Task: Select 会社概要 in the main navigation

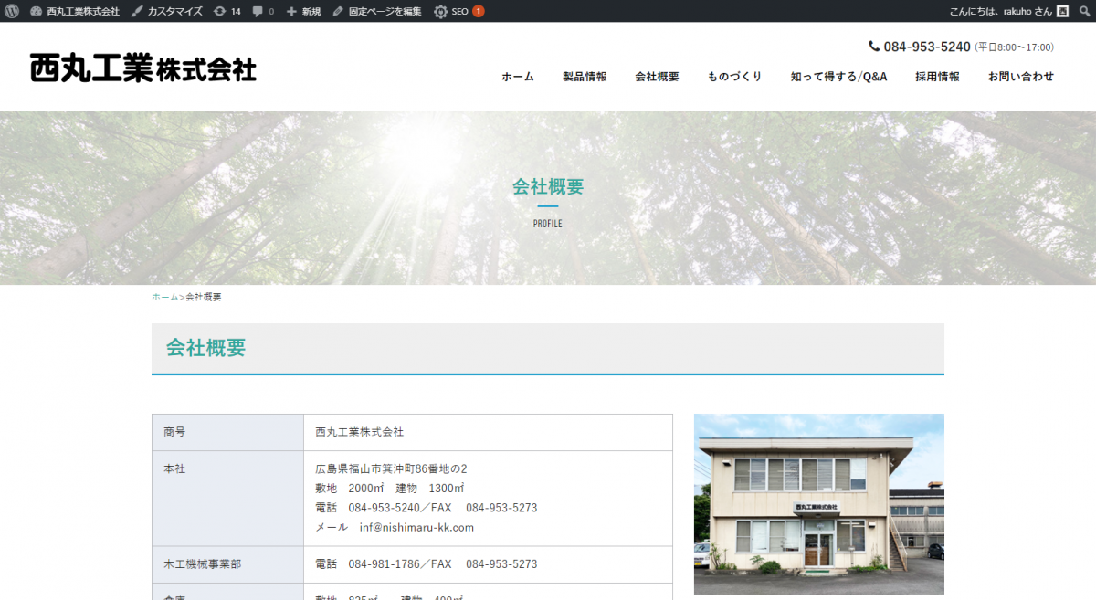Action: [x=658, y=77]
